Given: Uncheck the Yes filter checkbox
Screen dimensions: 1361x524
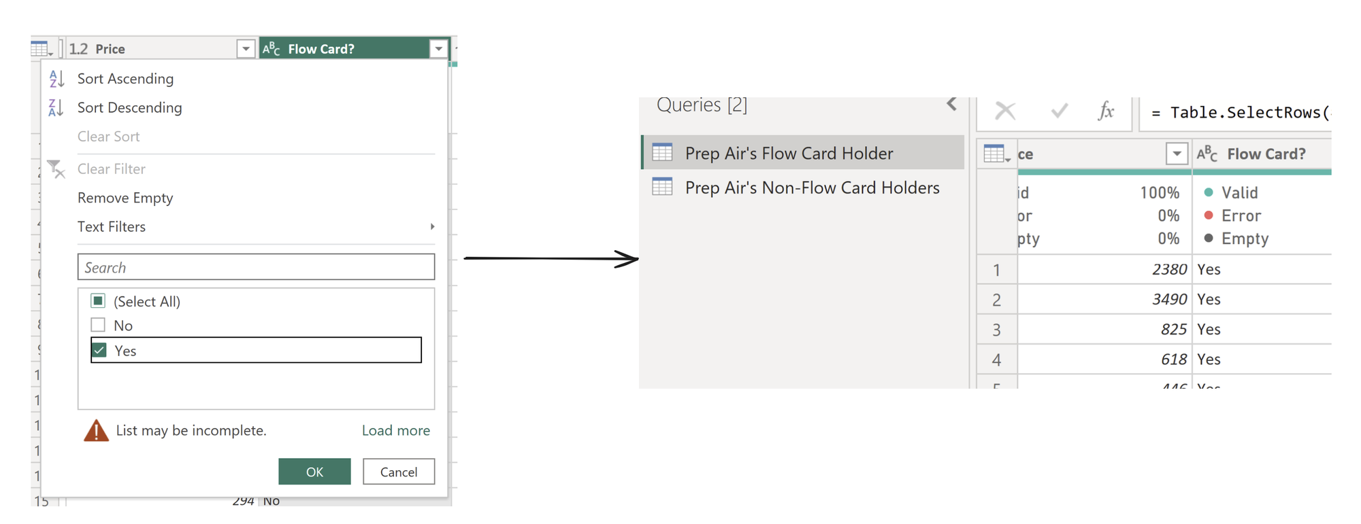Looking at the screenshot, I should click(99, 350).
